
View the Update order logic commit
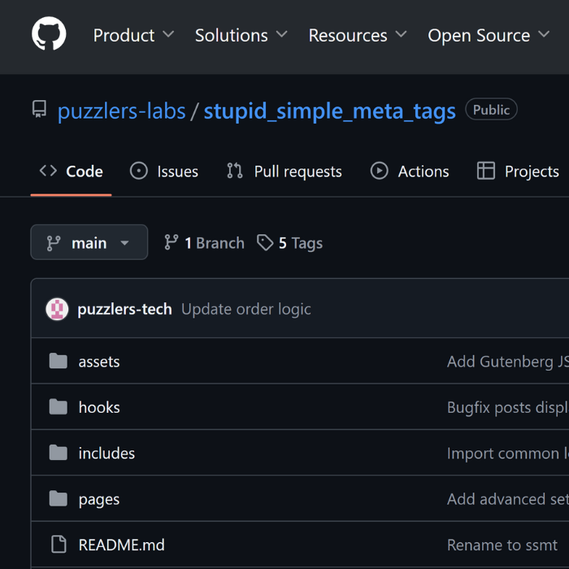[245, 309]
